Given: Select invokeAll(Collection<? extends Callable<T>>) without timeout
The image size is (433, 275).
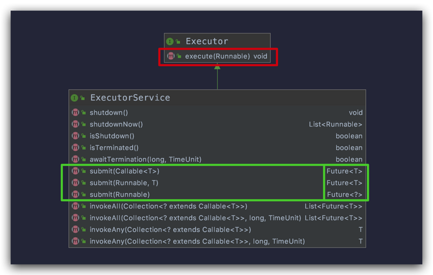Looking at the screenshot, I should coord(168,206).
